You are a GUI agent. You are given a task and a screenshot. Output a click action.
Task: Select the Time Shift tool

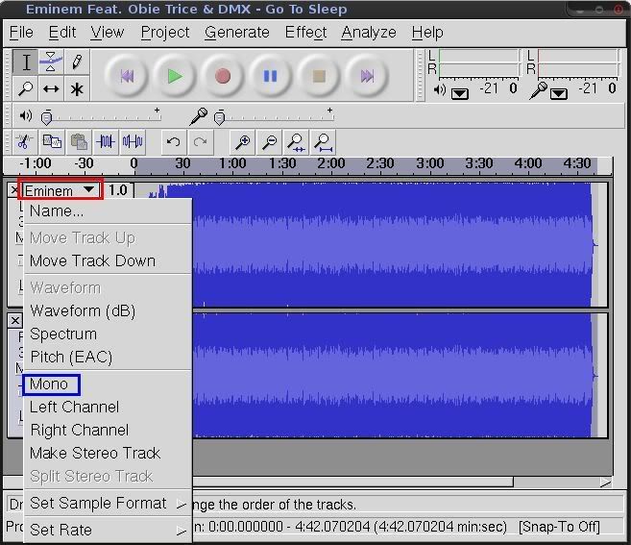(x=51, y=89)
